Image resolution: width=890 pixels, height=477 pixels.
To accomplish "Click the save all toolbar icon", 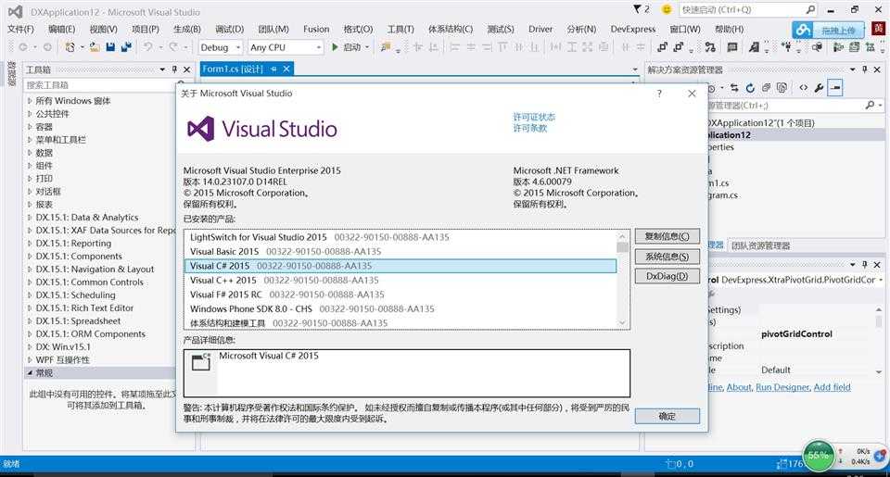I will 126,47.
